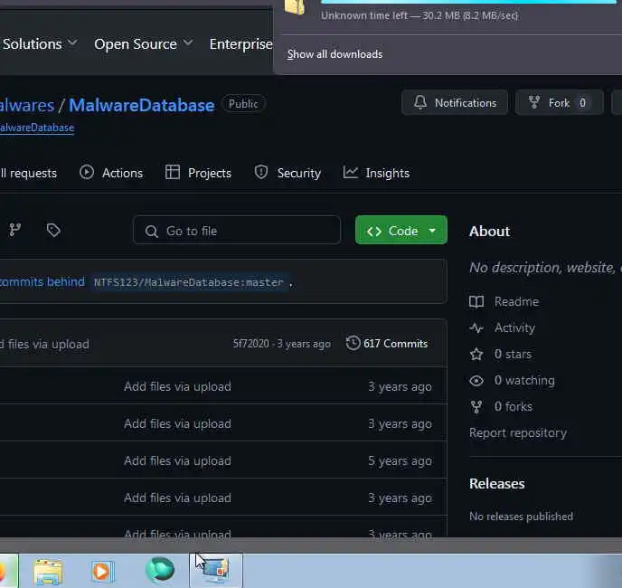Click the fork count 0
622x588 pixels.
582,103
